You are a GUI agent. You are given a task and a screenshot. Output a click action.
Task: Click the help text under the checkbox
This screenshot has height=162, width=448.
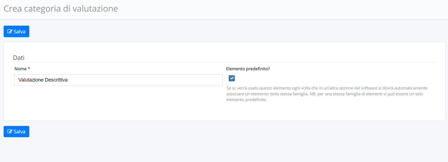(x=327, y=94)
